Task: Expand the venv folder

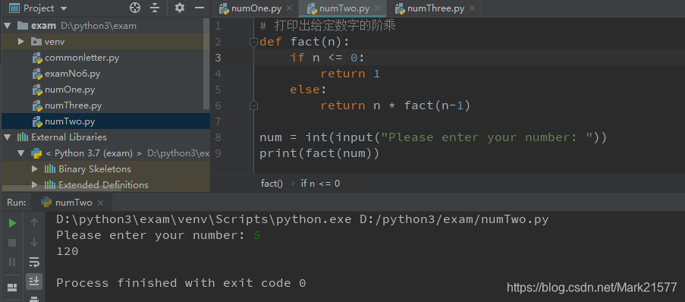Action: [x=21, y=42]
